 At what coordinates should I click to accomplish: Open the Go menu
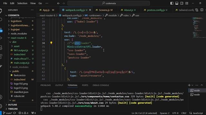pyautogui.click(x=40, y=3)
